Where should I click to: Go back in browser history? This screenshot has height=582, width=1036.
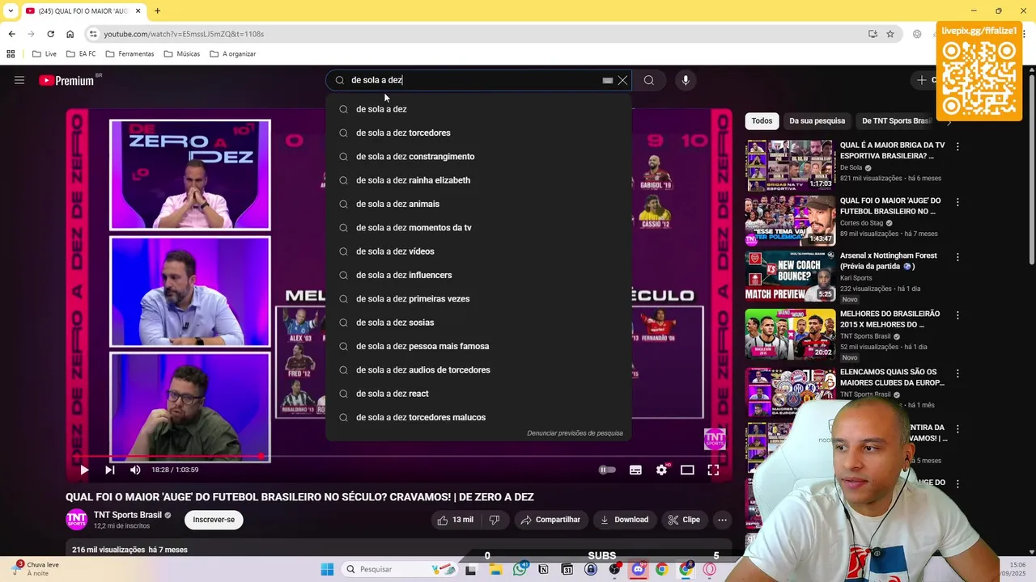[x=11, y=34]
